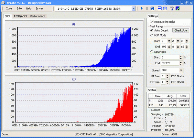Click the red PIF error graph area
The image size is (194, 138).
pyautogui.click(x=74, y=102)
